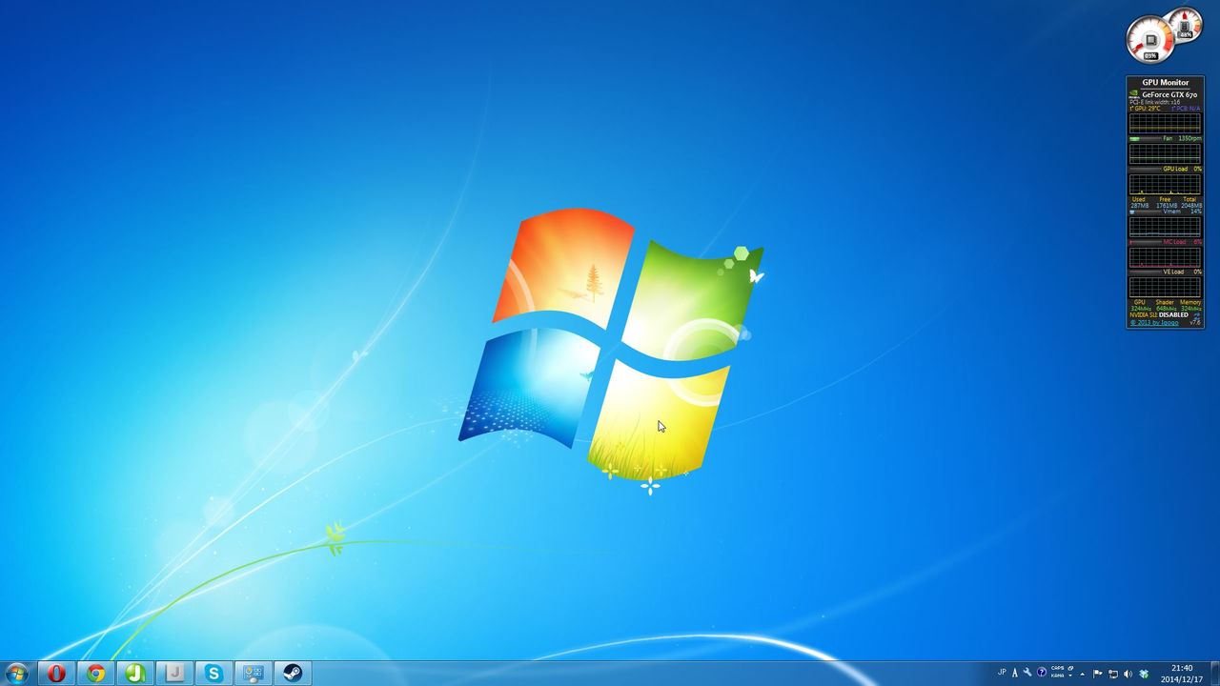Click the memory meter gauge gadget

pos(1187,25)
